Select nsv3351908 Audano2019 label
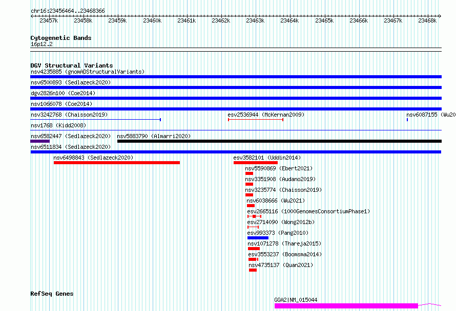The image size is (456, 311). point(280,179)
